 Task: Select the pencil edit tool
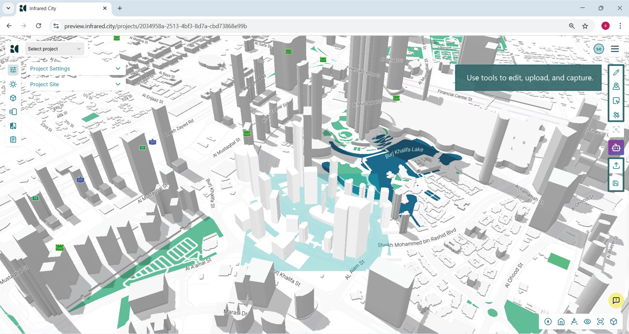click(x=616, y=72)
